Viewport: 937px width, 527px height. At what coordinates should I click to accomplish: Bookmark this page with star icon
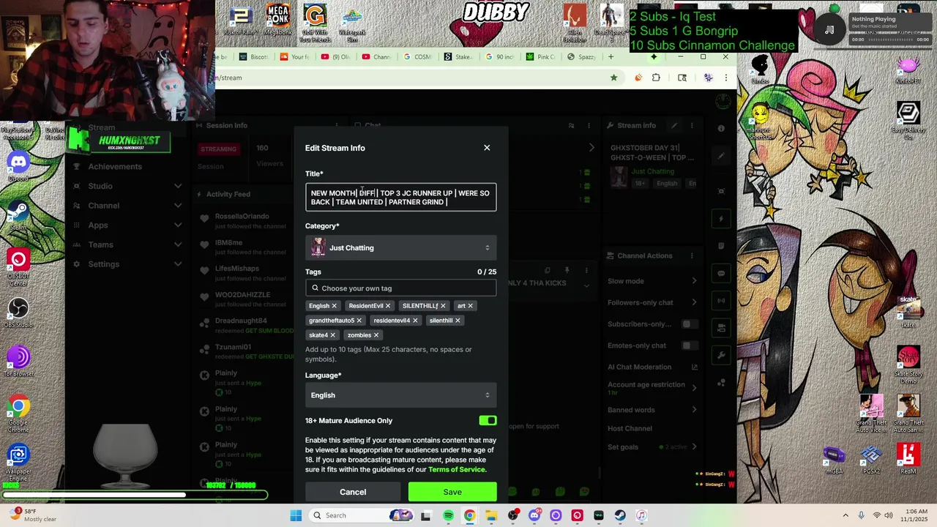click(x=613, y=78)
